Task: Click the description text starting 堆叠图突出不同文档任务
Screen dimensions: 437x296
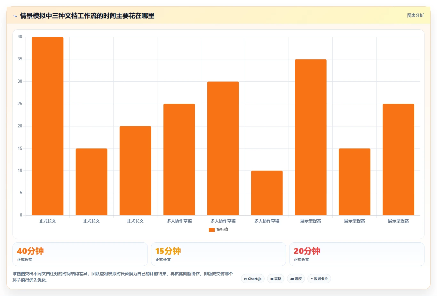Action: 123,277
